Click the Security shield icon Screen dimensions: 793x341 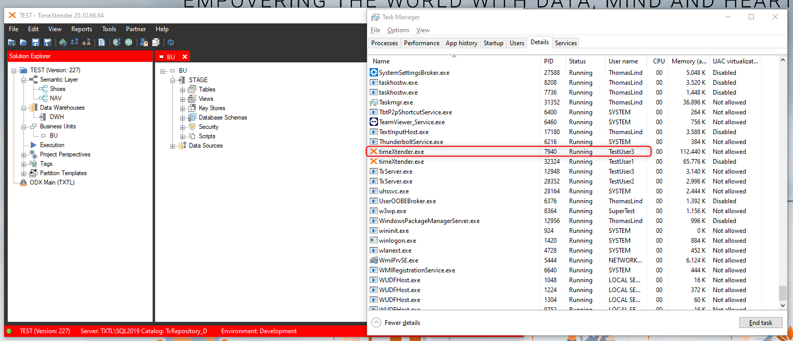pos(192,127)
